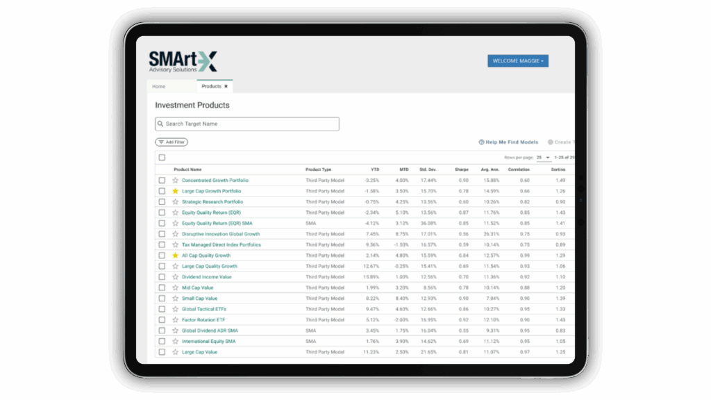The width and height of the screenshot is (711, 400).
Task: Click the Add Filter funnel icon
Action: tap(161, 142)
